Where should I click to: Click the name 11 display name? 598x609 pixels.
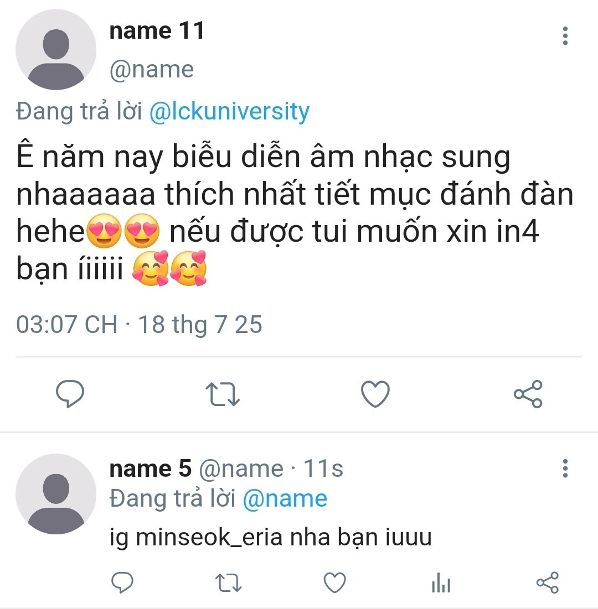click(x=157, y=31)
